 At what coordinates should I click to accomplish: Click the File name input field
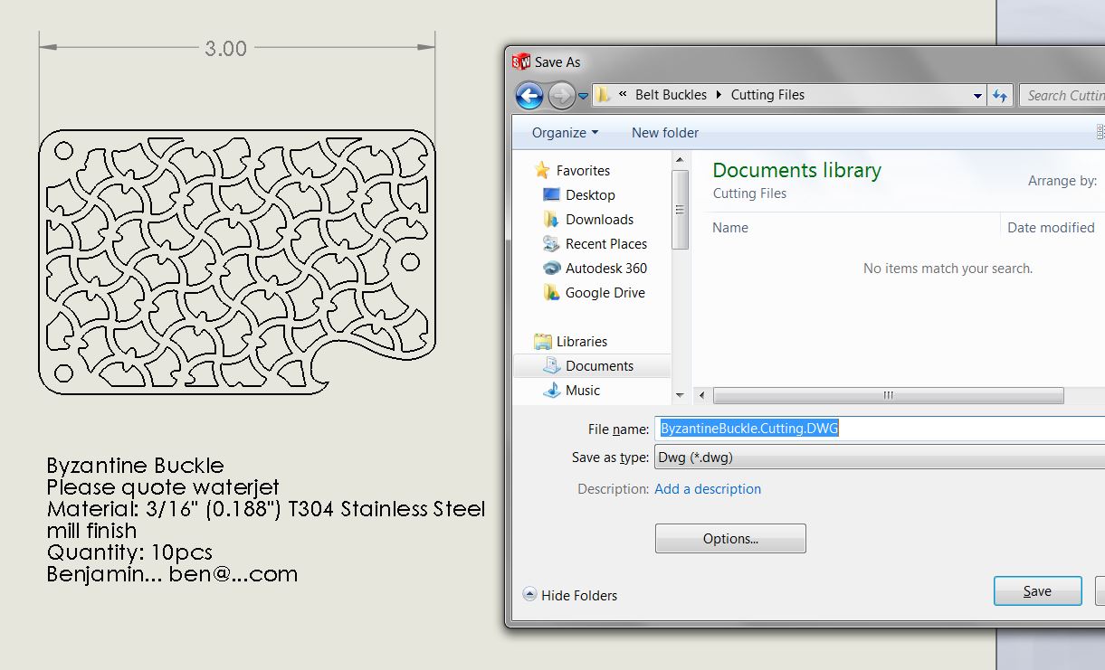[x=879, y=429]
